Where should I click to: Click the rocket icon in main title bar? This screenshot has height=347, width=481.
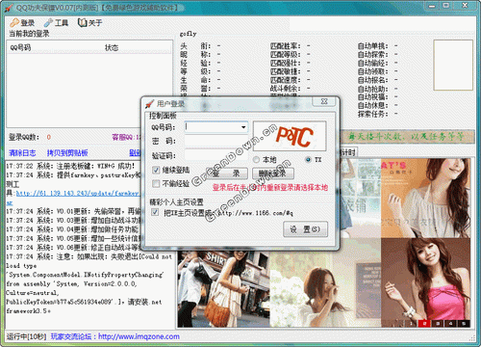tap(9, 8)
